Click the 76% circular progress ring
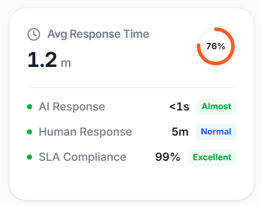Viewport: 261px width, 206px height. click(x=216, y=46)
